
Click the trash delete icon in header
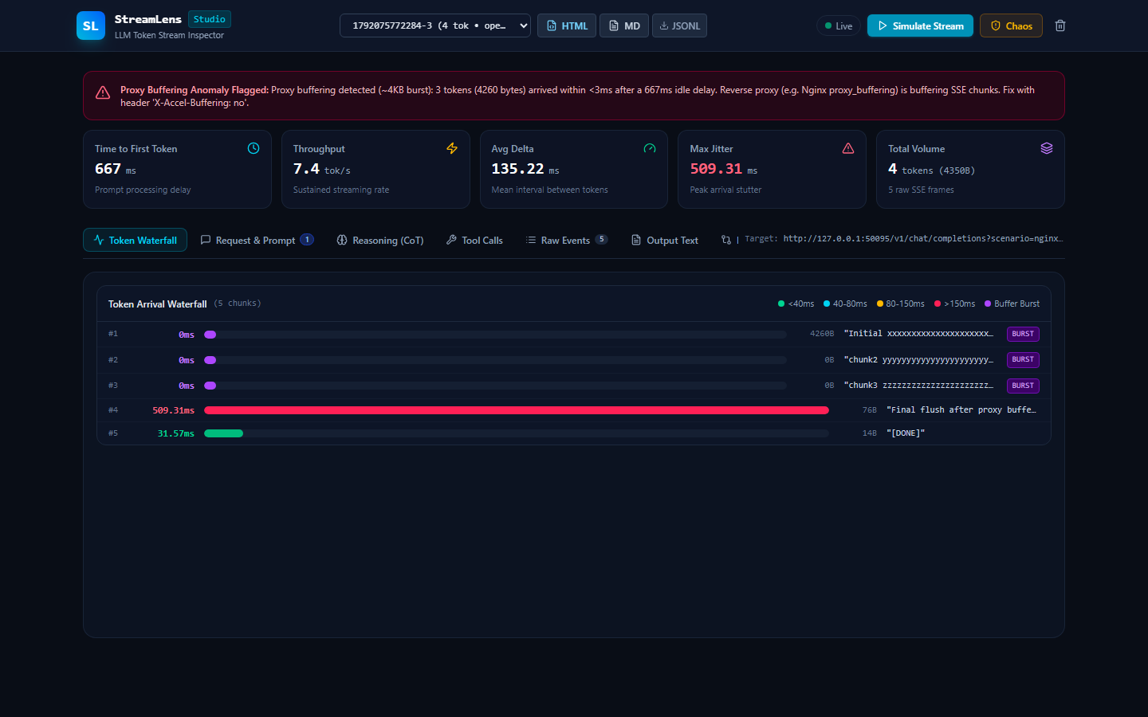tap(1060, 25)
